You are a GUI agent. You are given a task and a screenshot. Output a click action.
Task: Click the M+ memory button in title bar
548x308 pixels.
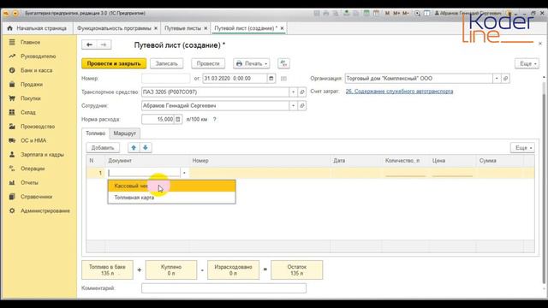coord(396,14)
